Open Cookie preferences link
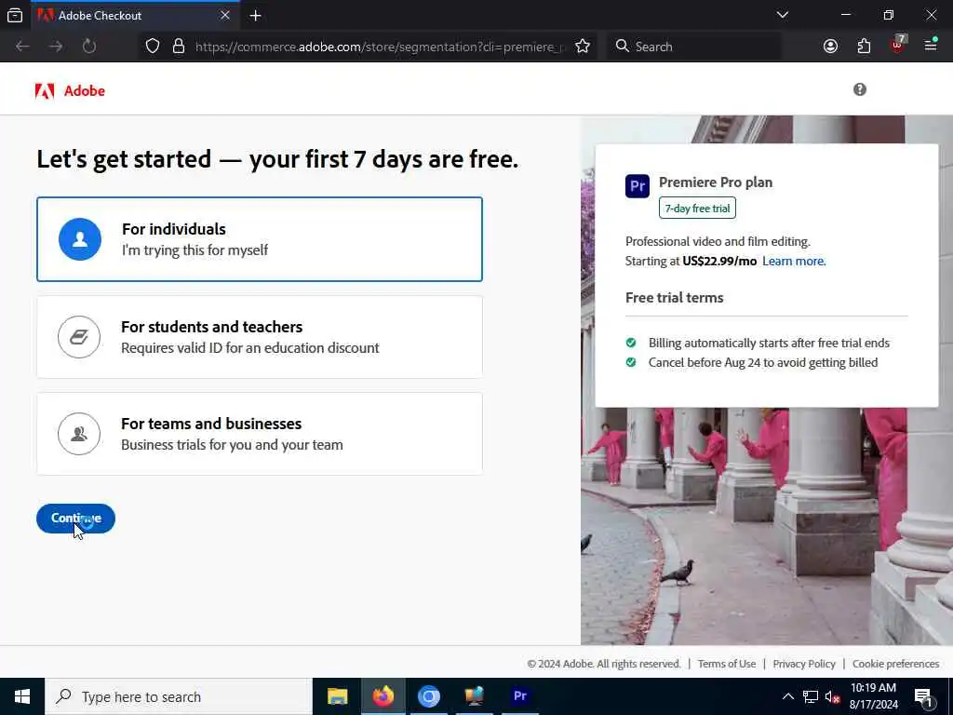Viewport: 953px width, 715px height. tap(895, 664)
